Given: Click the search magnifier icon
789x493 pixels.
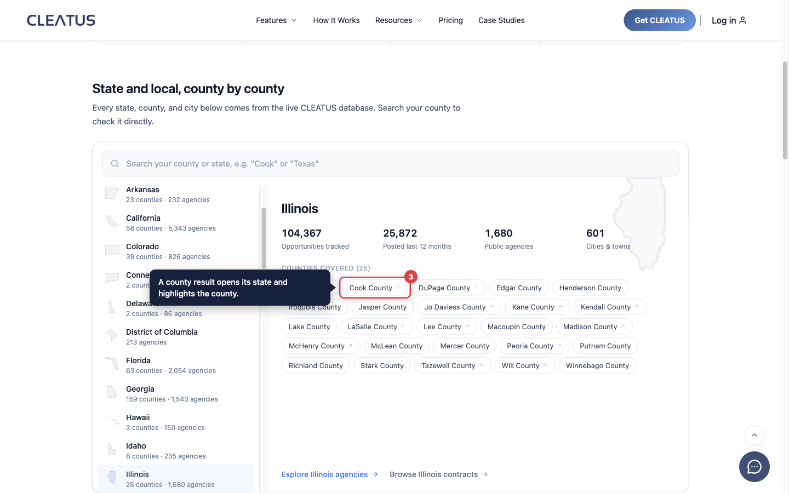Looking at the screenshot, I should tap(115, 164).
